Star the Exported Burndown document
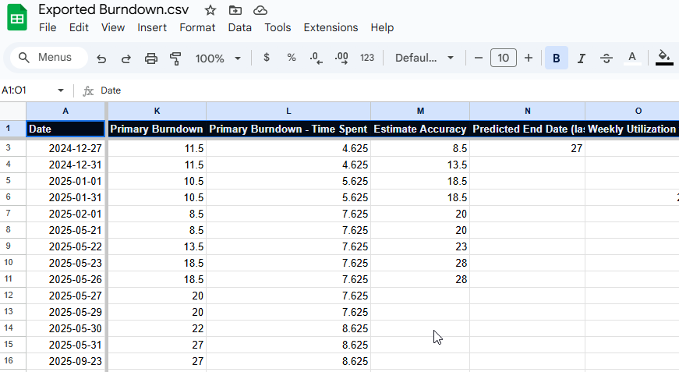679x372 pixels. pyautogui.click(x=210, y=10)
